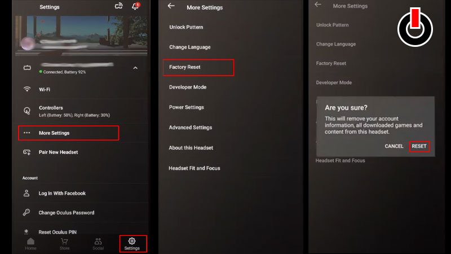Open notifications bell icon
This screenshot has width=451, height=254.
click(135, 6)
